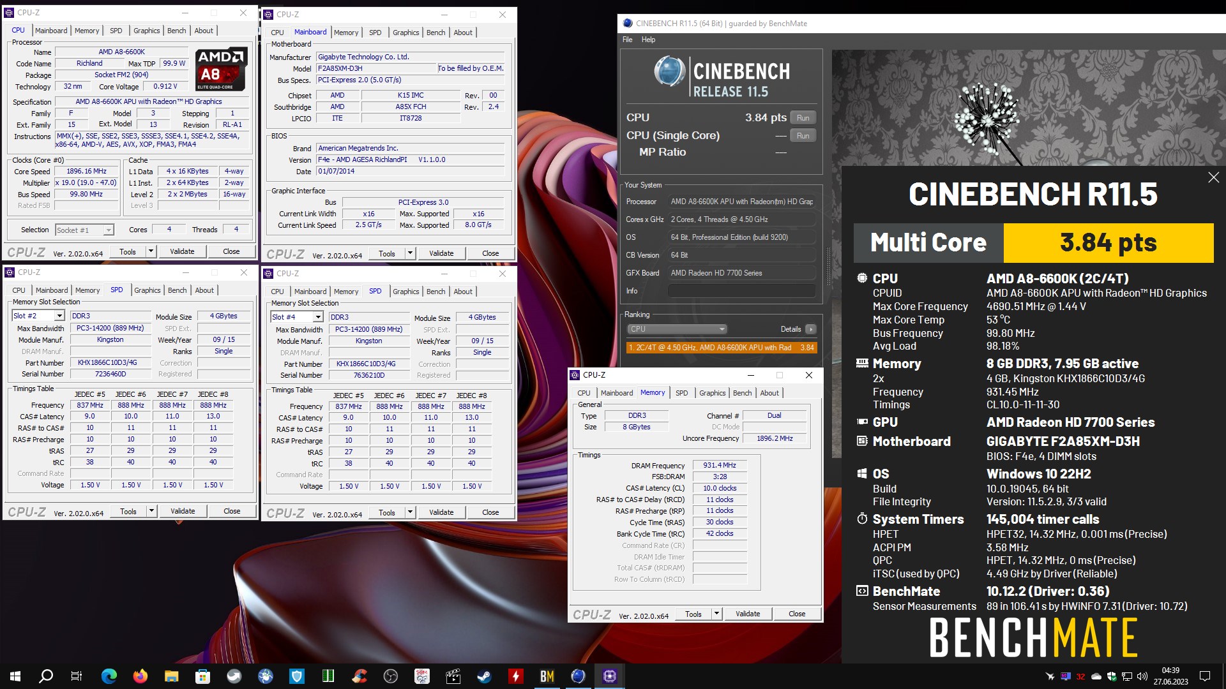Switch to Bench tab in CPU-Z Memory window
Screen dimensions: 1226x689
click(x=742, y=393)
